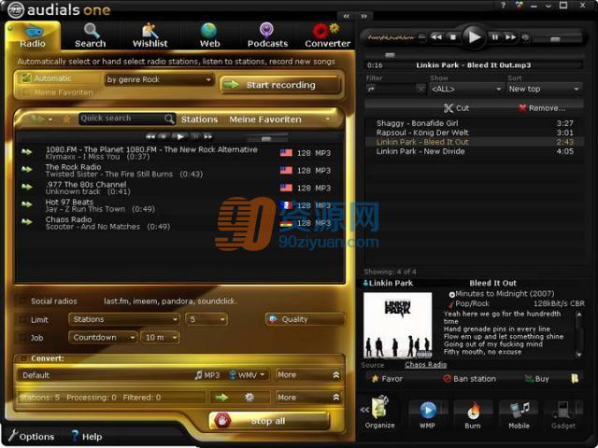Open the Organize folder icon
The image size is (598, 448).
pyautogui.click(x=379, y=413)
